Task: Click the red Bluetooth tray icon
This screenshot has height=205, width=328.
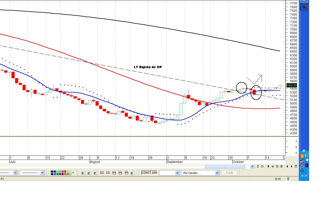Action: pos(306,166)
